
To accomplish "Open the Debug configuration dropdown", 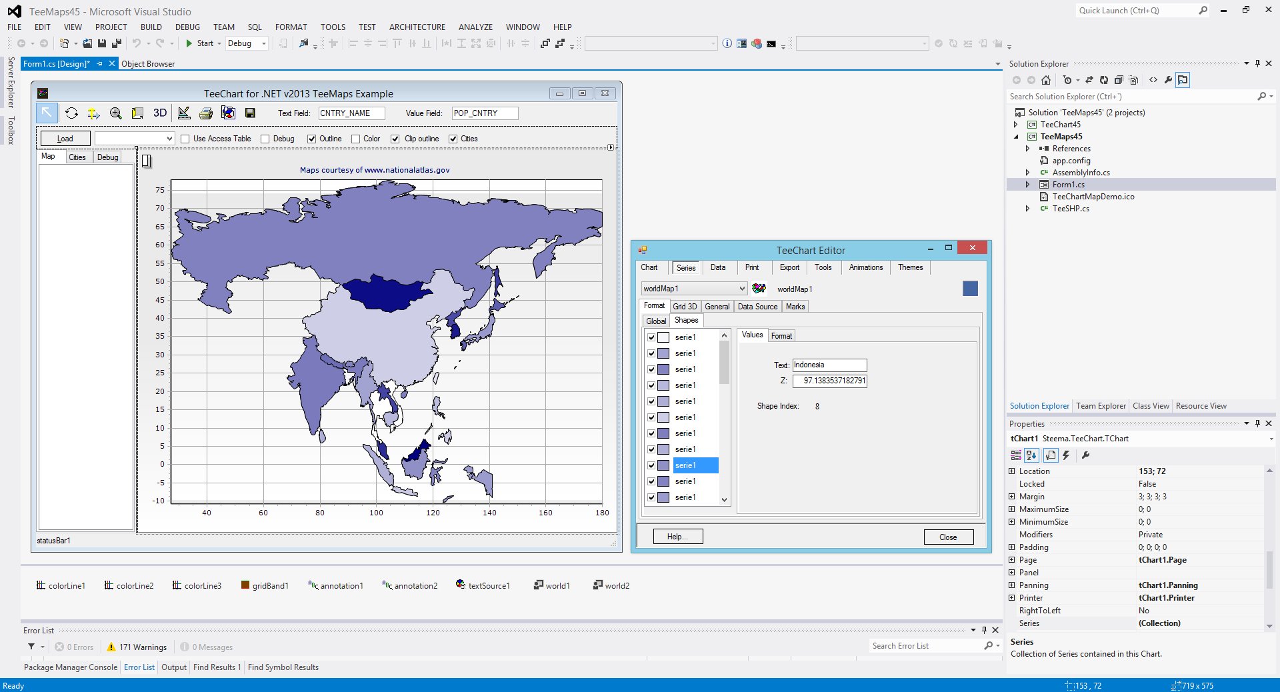I will point(264,43).
